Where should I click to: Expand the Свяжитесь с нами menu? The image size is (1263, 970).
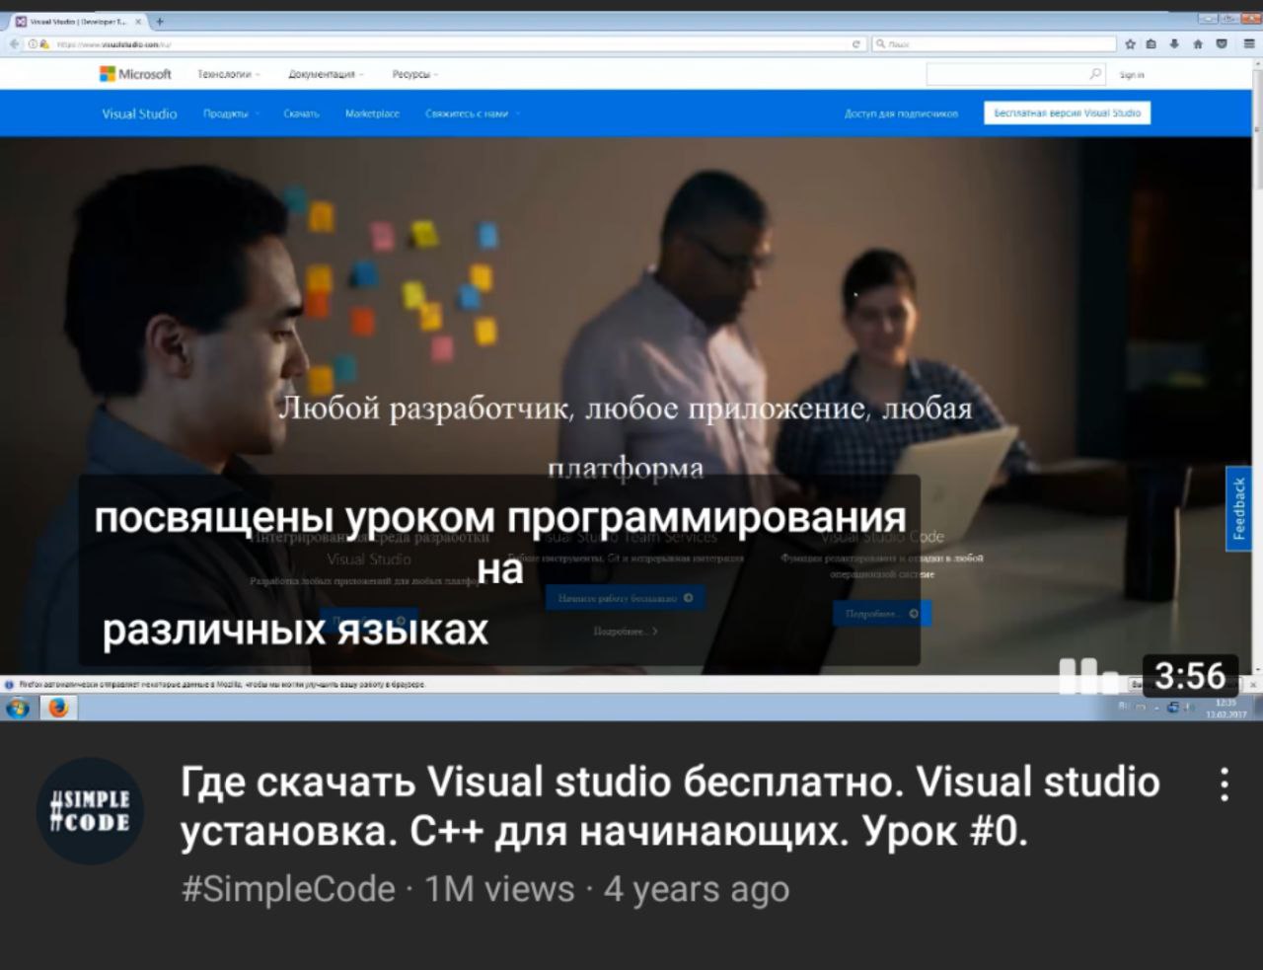(x=472, y=113)
